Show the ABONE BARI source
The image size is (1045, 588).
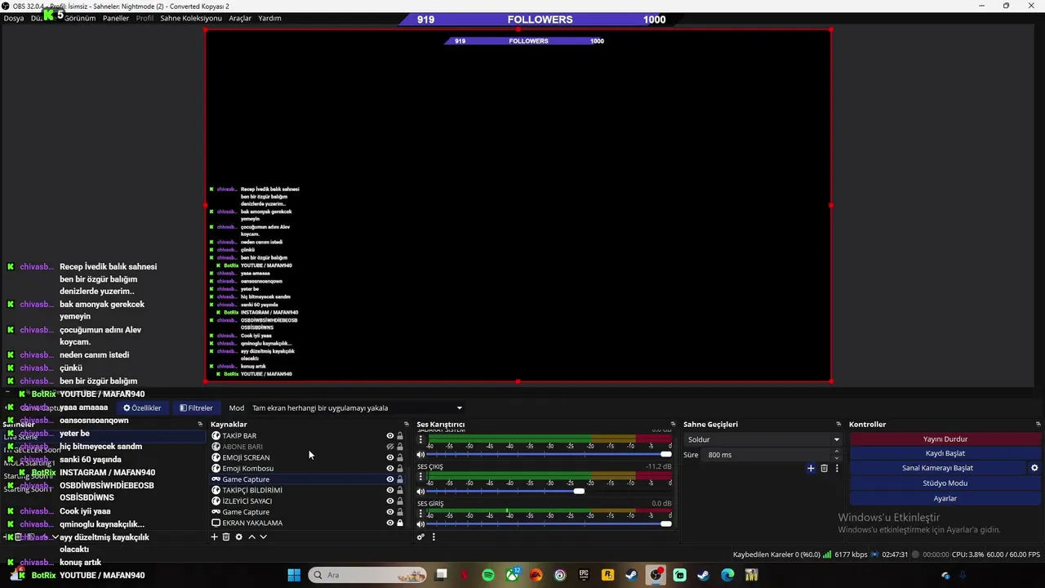point(390,447)
